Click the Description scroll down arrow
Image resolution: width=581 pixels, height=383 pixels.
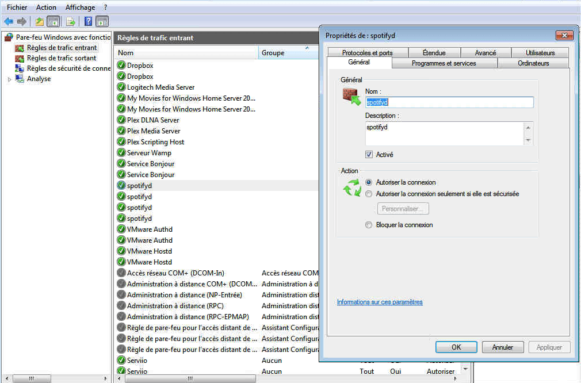(x=528, y=140)
